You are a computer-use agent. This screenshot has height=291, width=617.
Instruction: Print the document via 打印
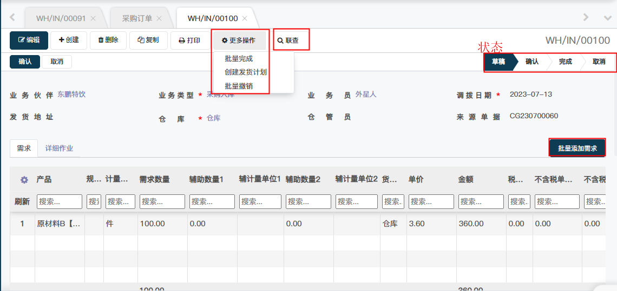[189, 40]
